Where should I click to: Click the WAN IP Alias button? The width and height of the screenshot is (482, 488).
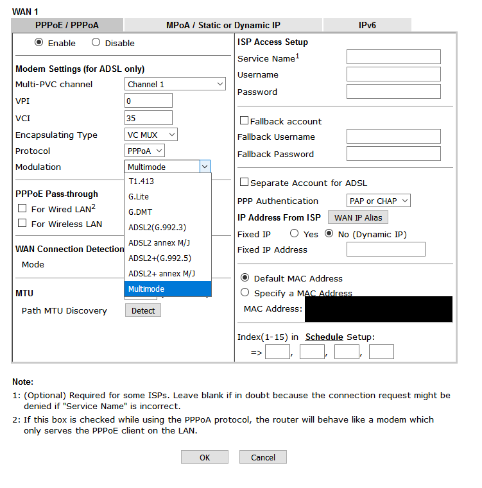pyautogui.click(x=358, y=217)
